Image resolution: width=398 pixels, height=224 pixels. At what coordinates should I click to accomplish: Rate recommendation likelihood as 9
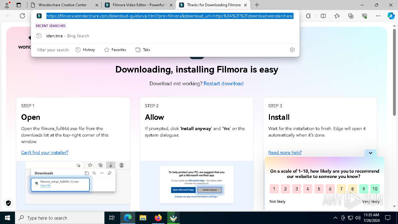tap(363, 189)
